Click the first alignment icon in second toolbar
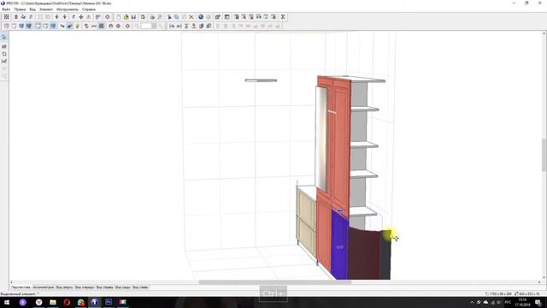This screenshot has height=308, width=547. tap(172, 26)
